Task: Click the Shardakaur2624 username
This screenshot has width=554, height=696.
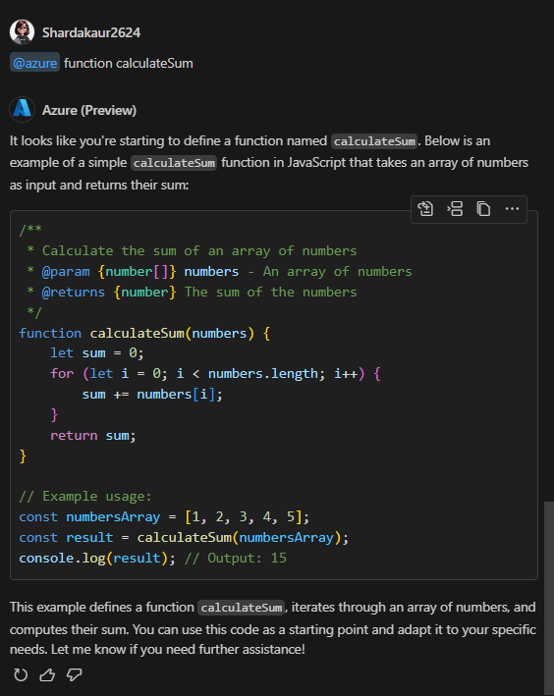Action: [x=91, y=32]
